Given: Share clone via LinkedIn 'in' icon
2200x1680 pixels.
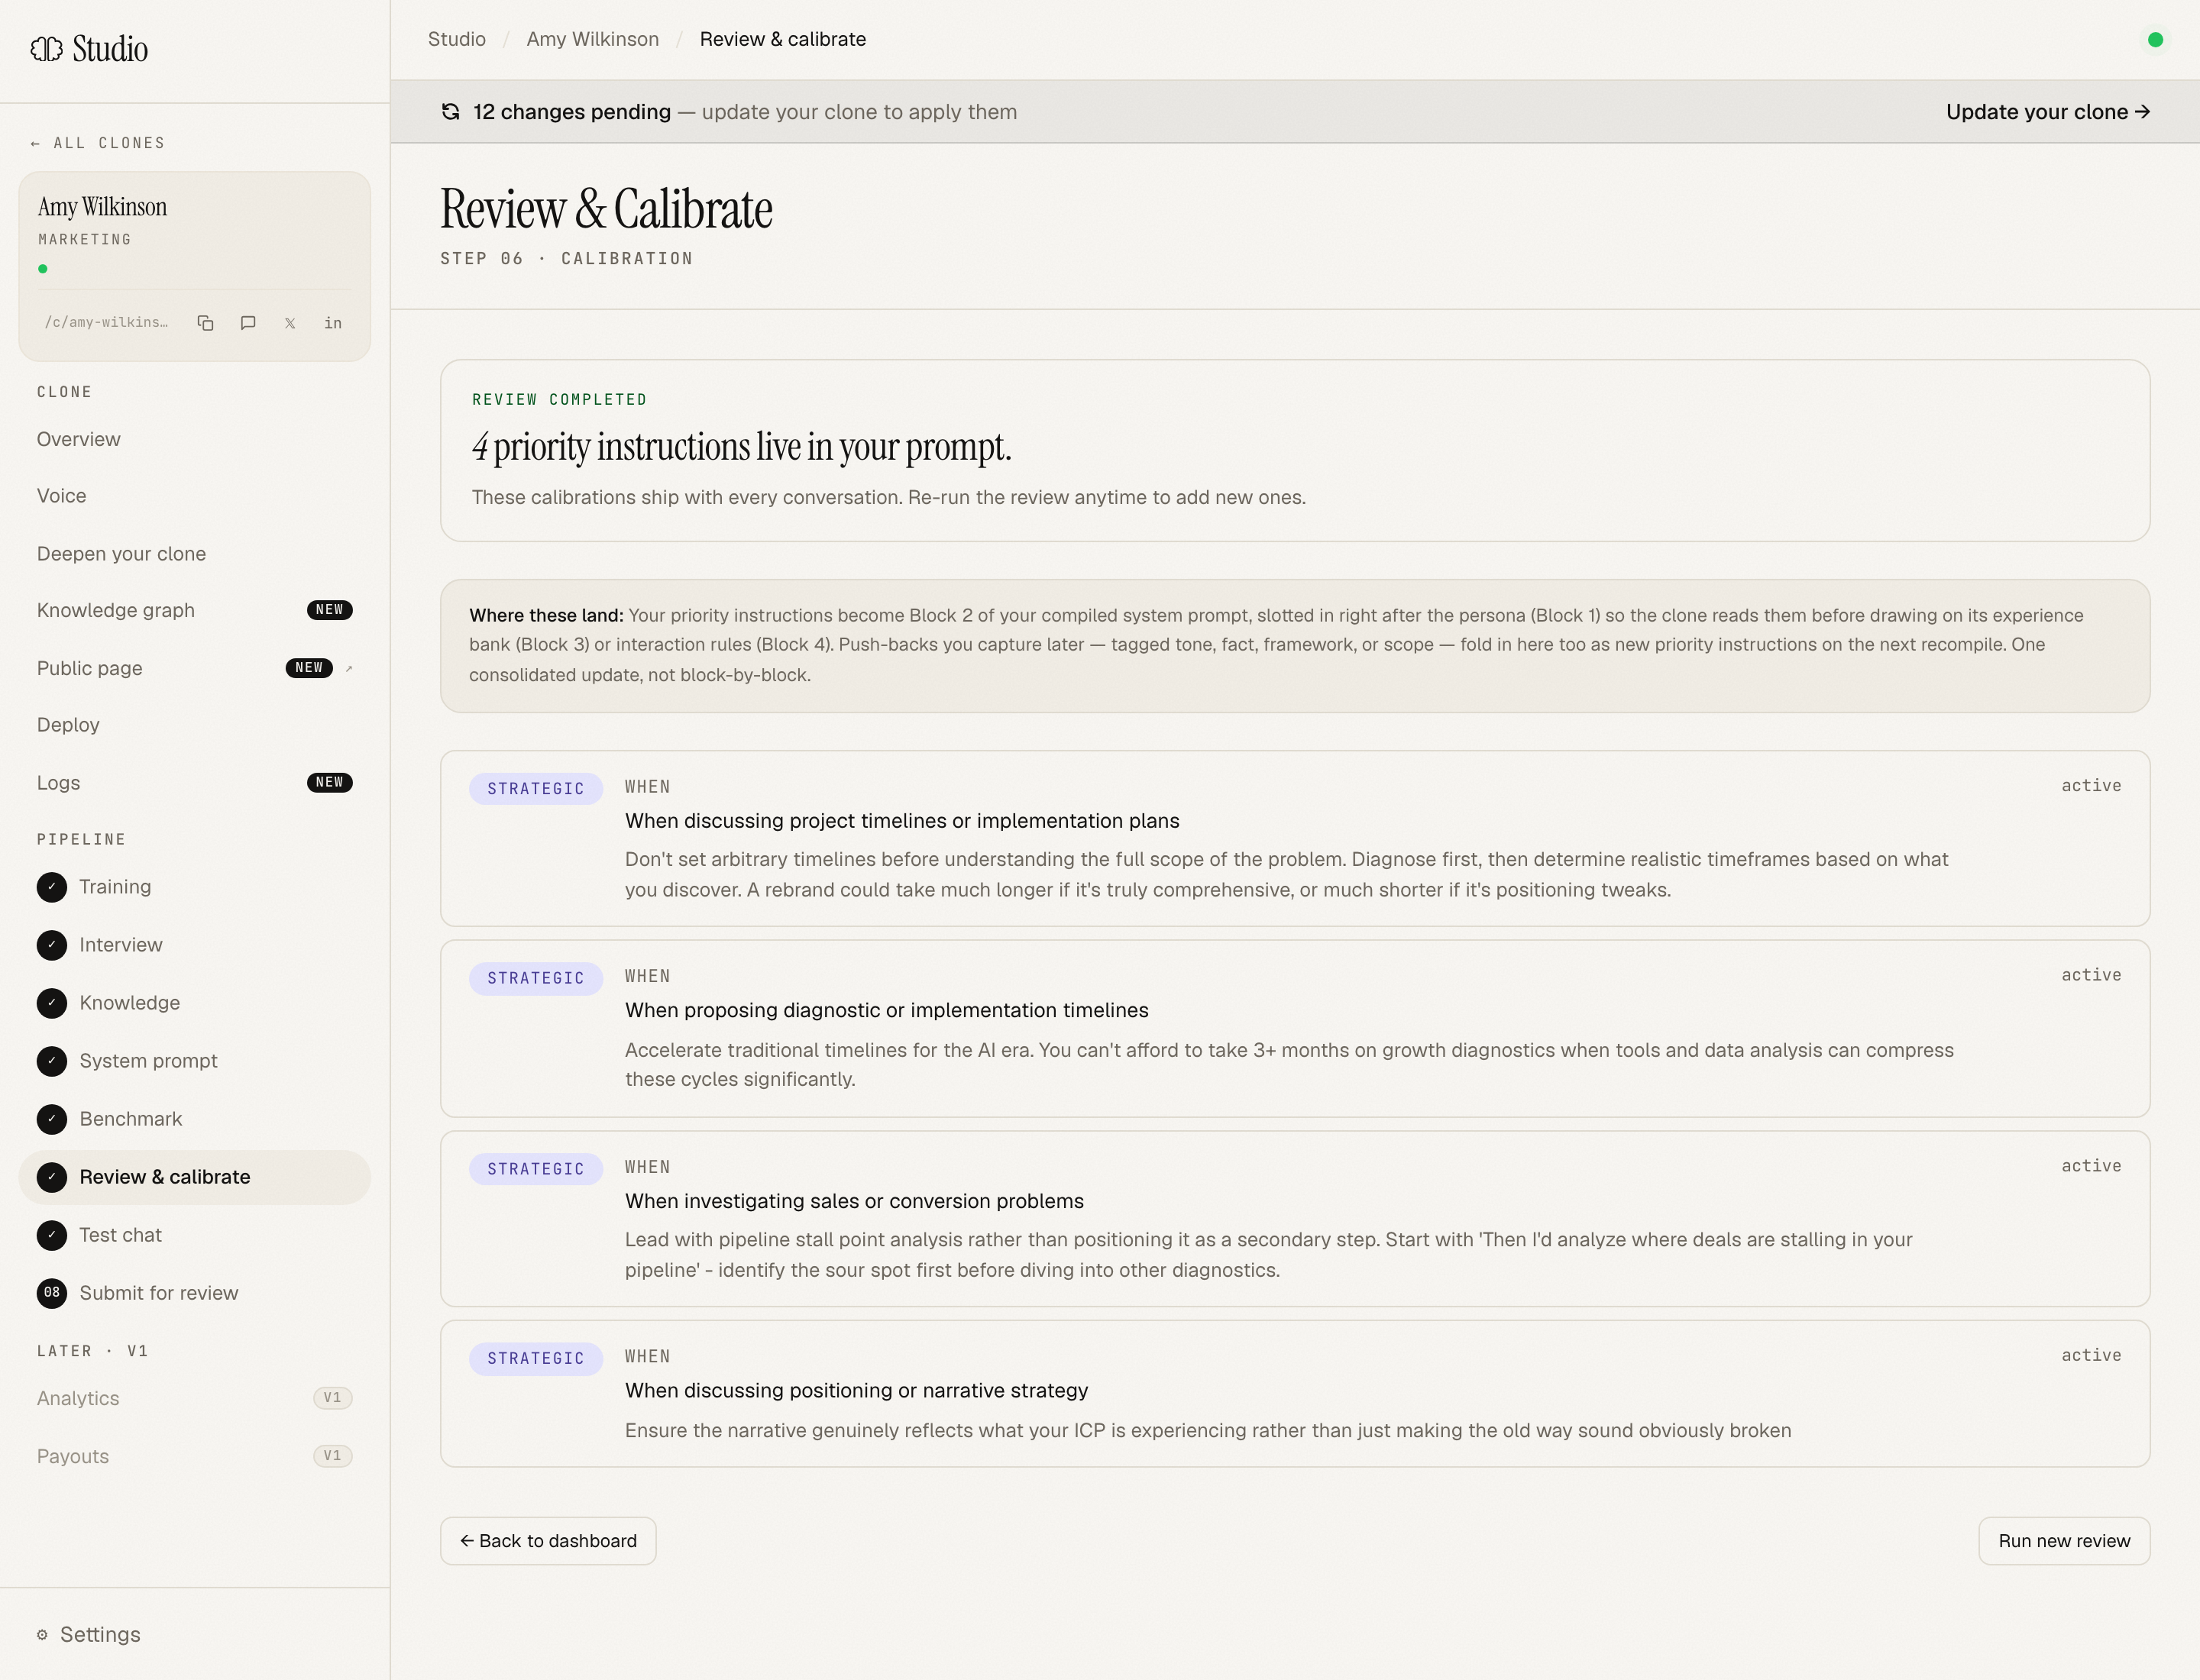Looking at the screenshot, I should (333, 323).
